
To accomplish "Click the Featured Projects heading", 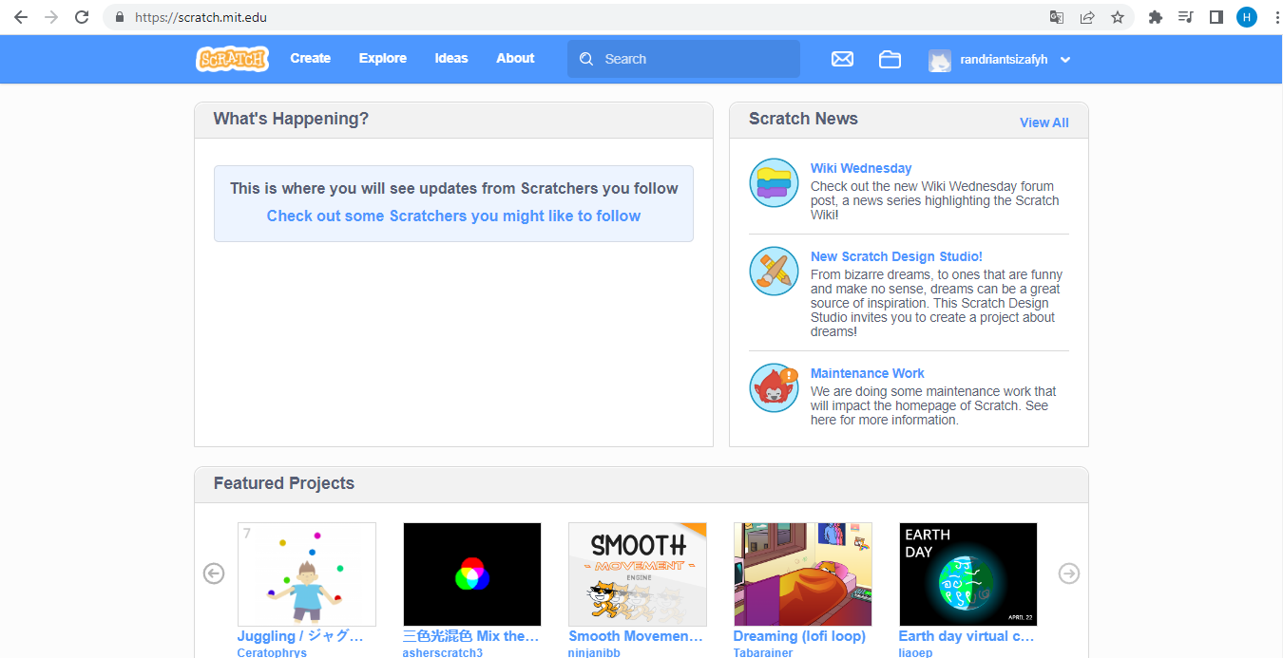I will pos(283,483).
